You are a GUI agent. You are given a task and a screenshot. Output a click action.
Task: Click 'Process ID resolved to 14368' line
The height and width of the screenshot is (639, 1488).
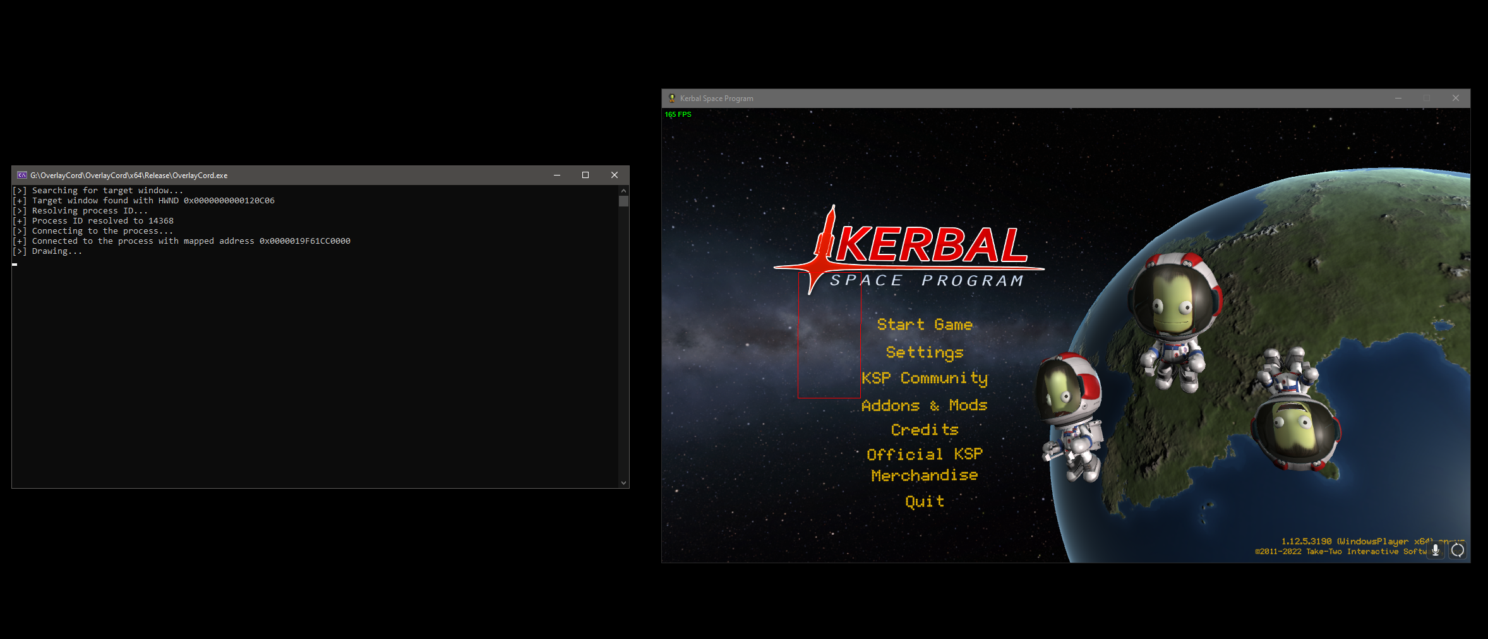point(93,221)
